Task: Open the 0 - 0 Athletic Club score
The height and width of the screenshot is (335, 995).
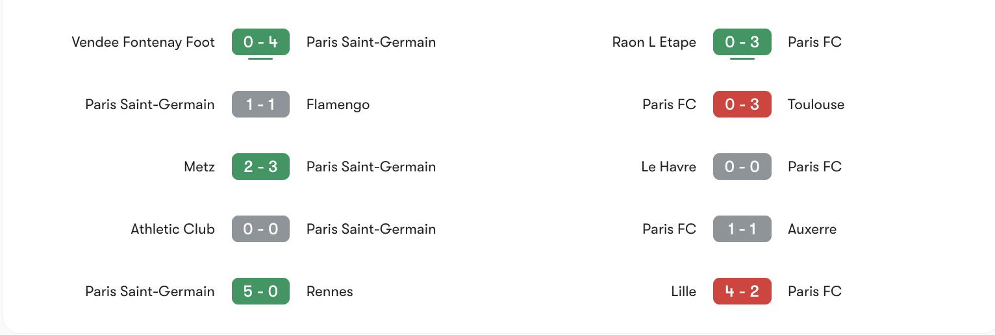Action: [x=260, y=229]
